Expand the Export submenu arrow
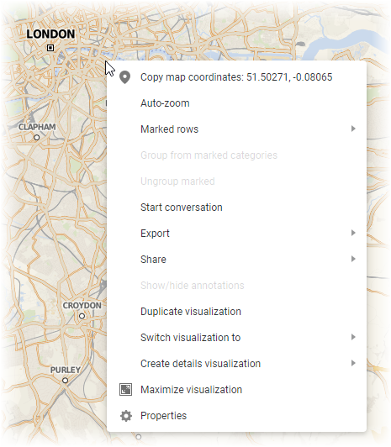Image resolution: width=391 pixels, height=447 pixels. click(353, 233)
